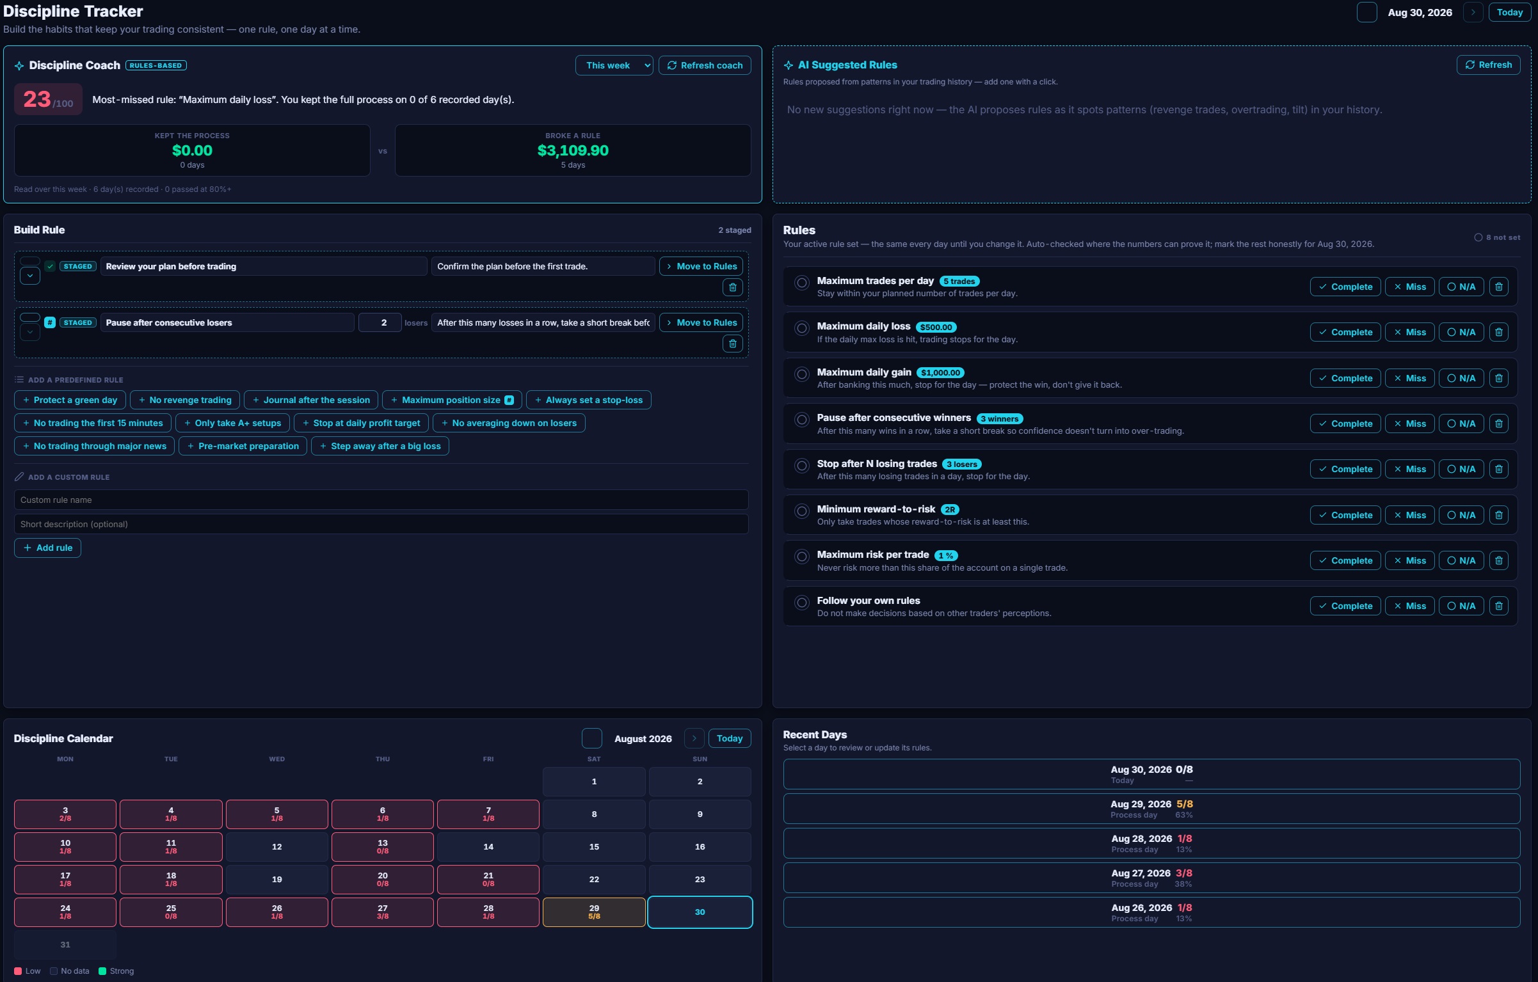This screenshot has height=982, width=1538.
Task: Add predefined rule Stop at daily profit target
Action: coord(361,423)
